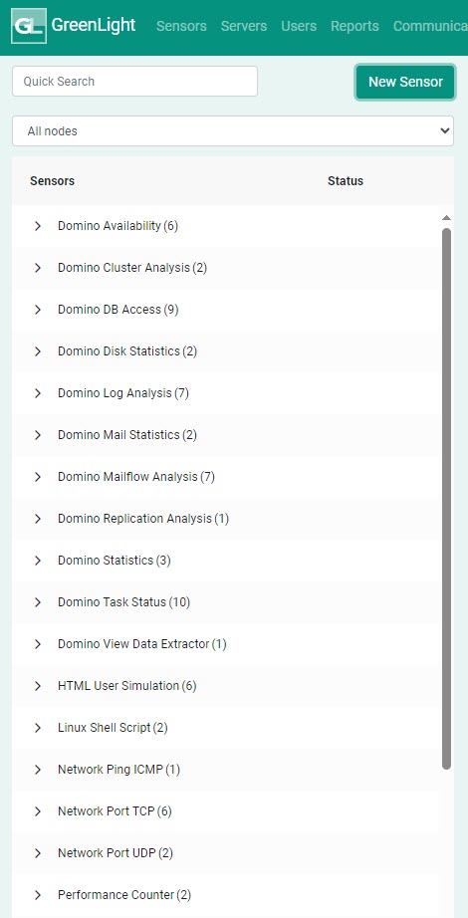Open the Sensors menu
The image size is (468, 918).
click(x=181, y=26)
